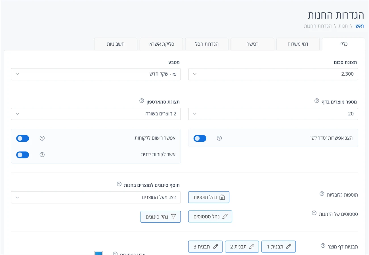Click the help icon beside מספר מוצרים בדף
The image size is (369, 255).
click(x=317, y=101)
